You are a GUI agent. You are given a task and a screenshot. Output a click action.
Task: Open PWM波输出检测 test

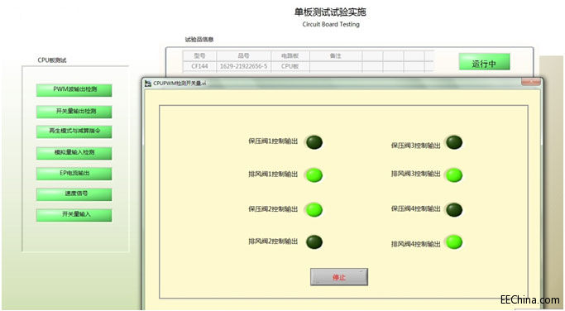point(74,90)
